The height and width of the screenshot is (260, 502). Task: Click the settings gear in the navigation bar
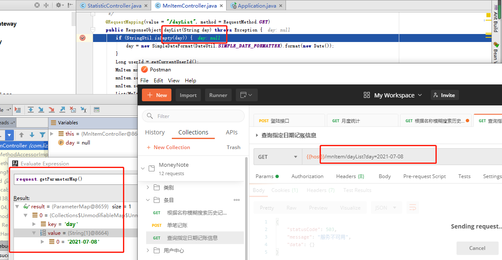[59, 5]
